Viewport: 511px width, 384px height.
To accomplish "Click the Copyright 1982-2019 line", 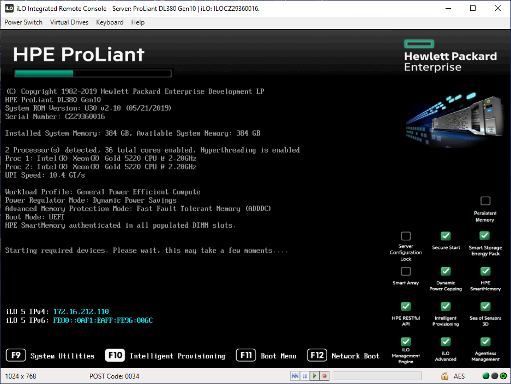I will 135,92.
